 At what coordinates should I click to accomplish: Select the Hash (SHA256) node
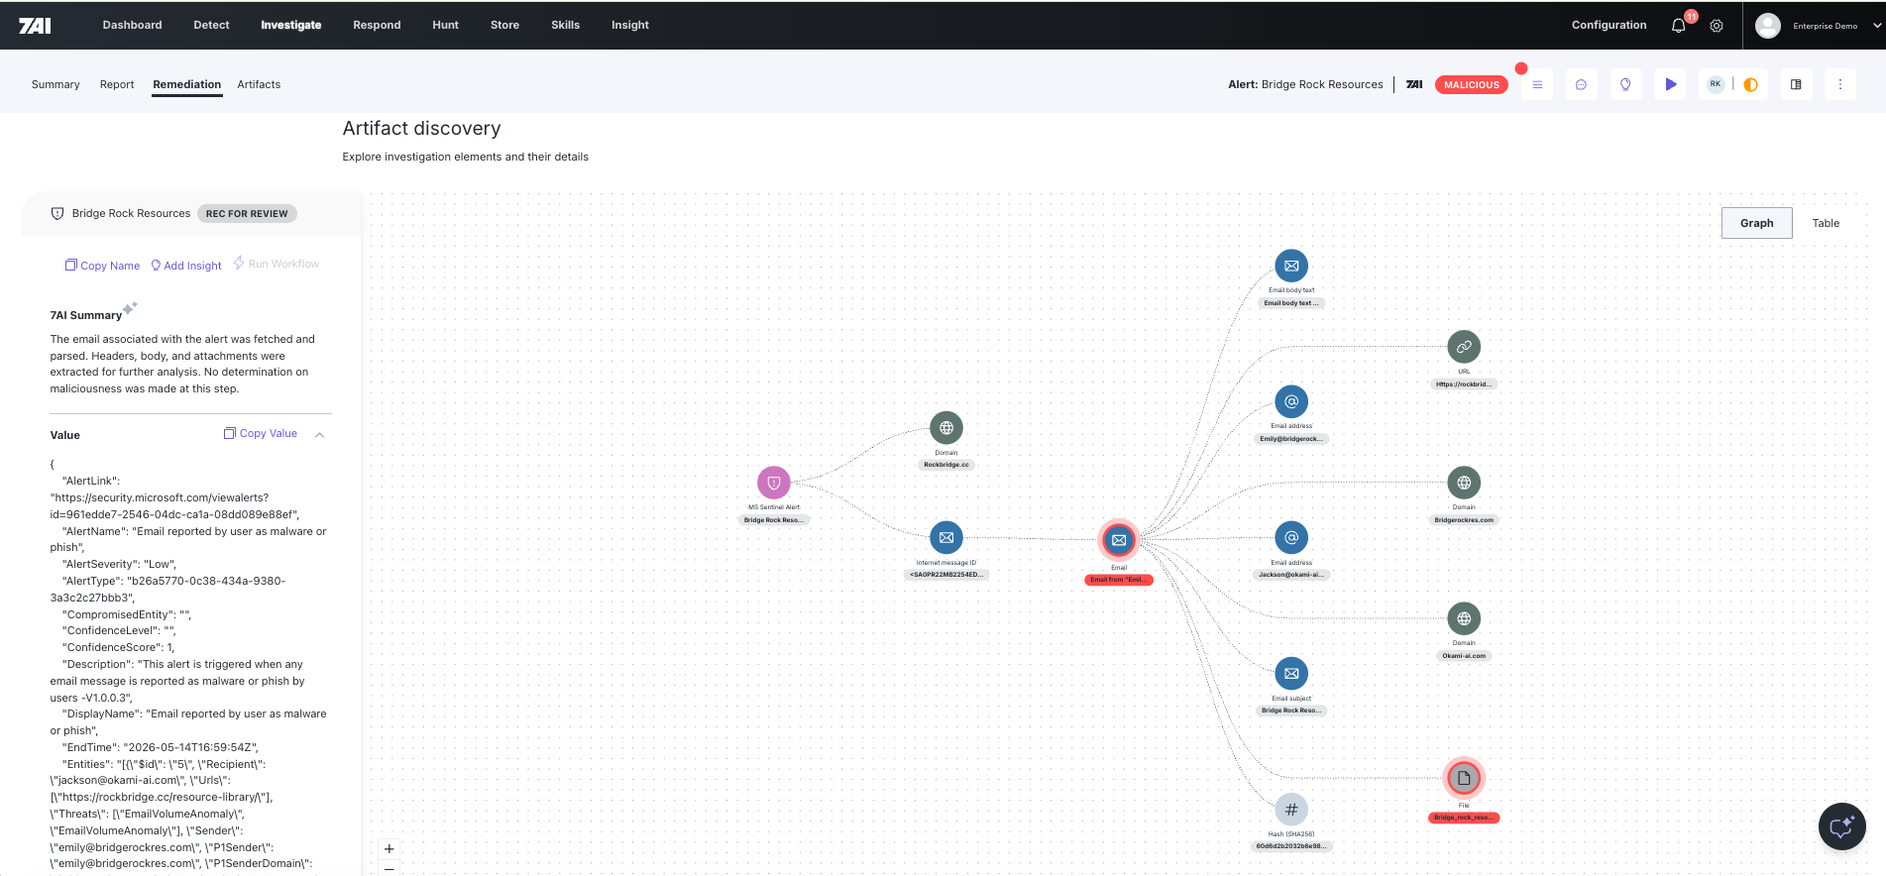1291,810
